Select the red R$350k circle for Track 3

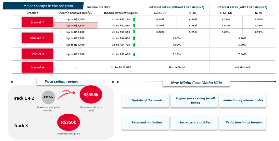pyautogui.click(x=69, y=122)
